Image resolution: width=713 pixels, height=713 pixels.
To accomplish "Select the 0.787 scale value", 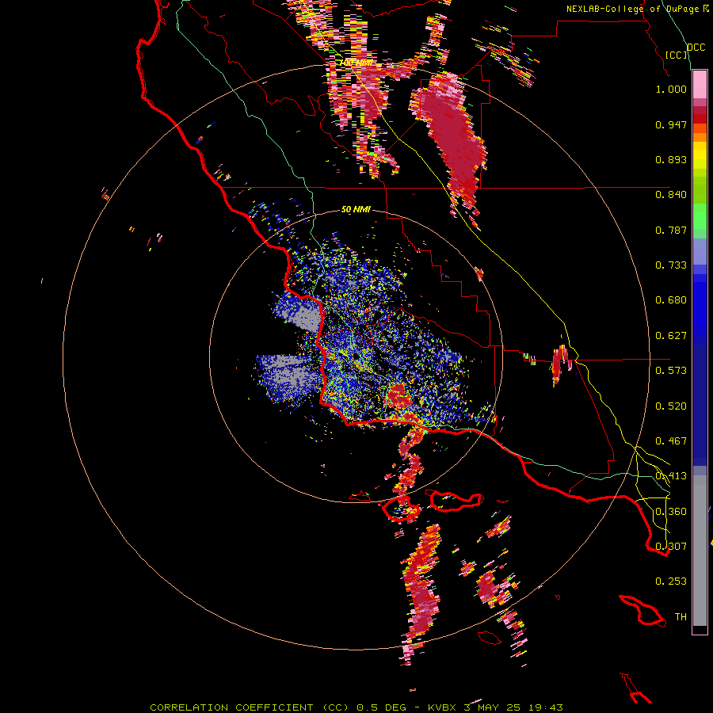I will click(671, 230).
